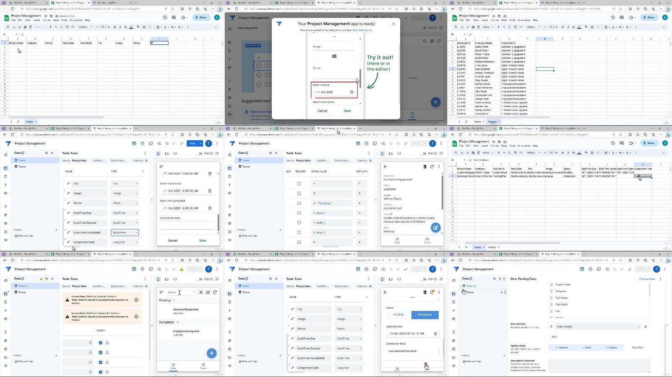
Task: Refresh the Pending/Completed task list preview
Action: tap(215, 292)
